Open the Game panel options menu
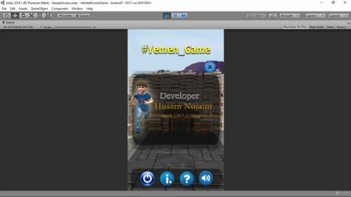Image resolution: width=351 pixels, height=197 pixels. (x=348, y=23)
